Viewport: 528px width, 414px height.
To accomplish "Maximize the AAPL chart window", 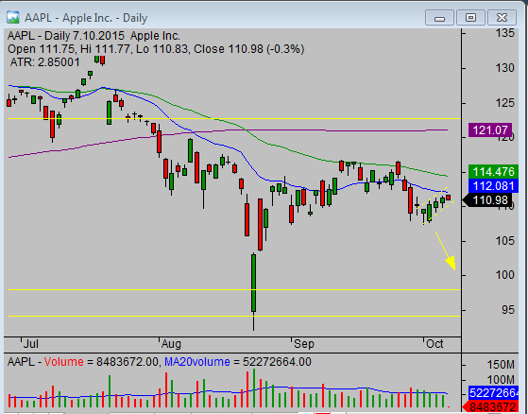I will tap(470, 18).
